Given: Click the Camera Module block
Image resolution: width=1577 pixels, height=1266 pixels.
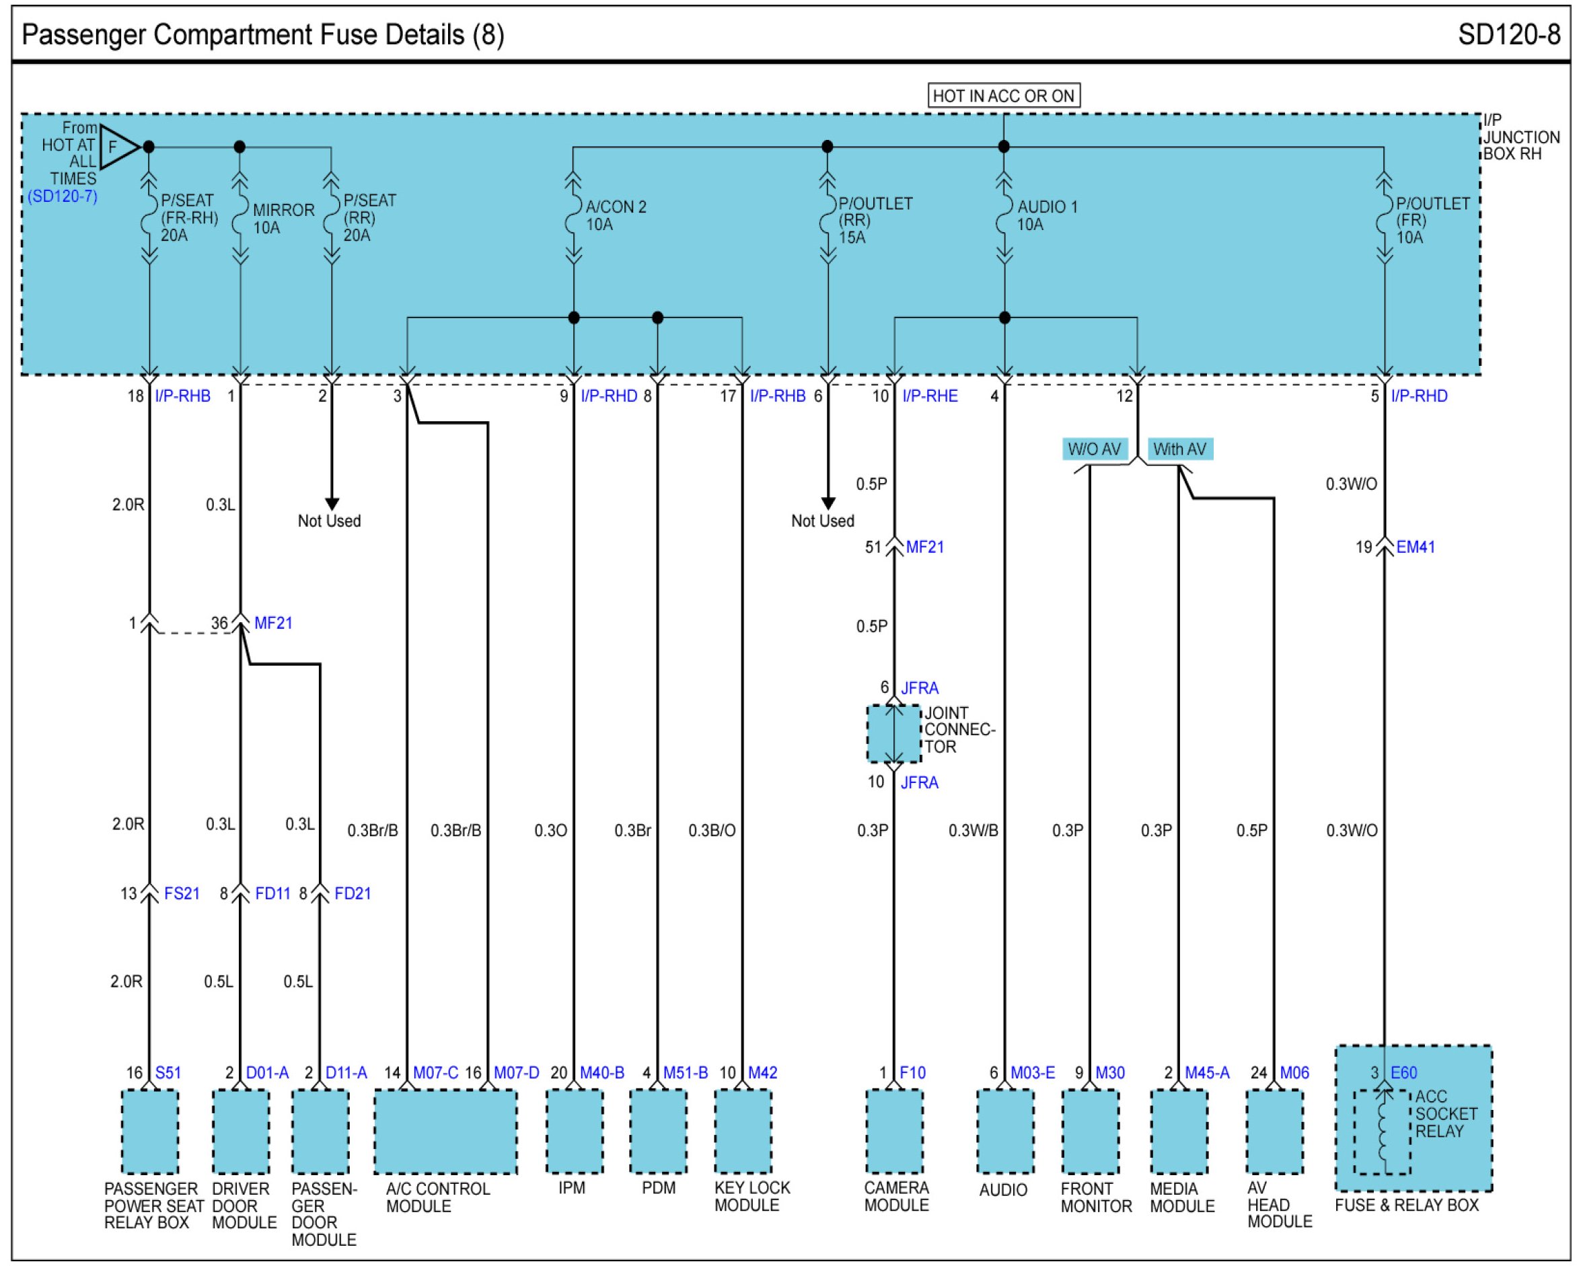Looking at the screenshot, I should tap(894, 1131).
